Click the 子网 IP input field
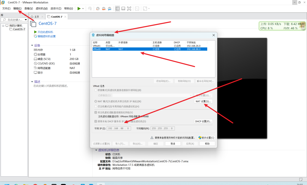307x185 pixels. tap(119, 128)
